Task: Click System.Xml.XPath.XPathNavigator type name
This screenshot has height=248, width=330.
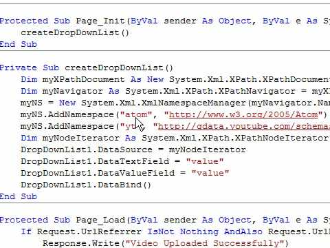Action: (210, 91)
